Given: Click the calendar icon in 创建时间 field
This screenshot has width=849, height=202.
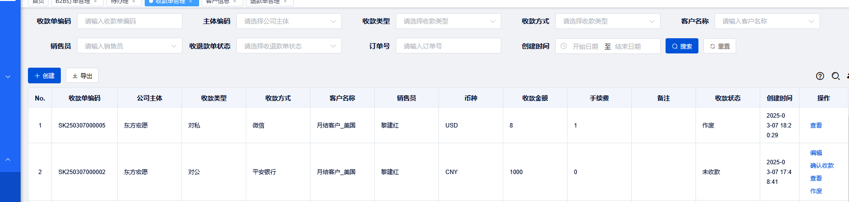Looking at the screenshot, I should pyautogui.click(x=564, y=46).
